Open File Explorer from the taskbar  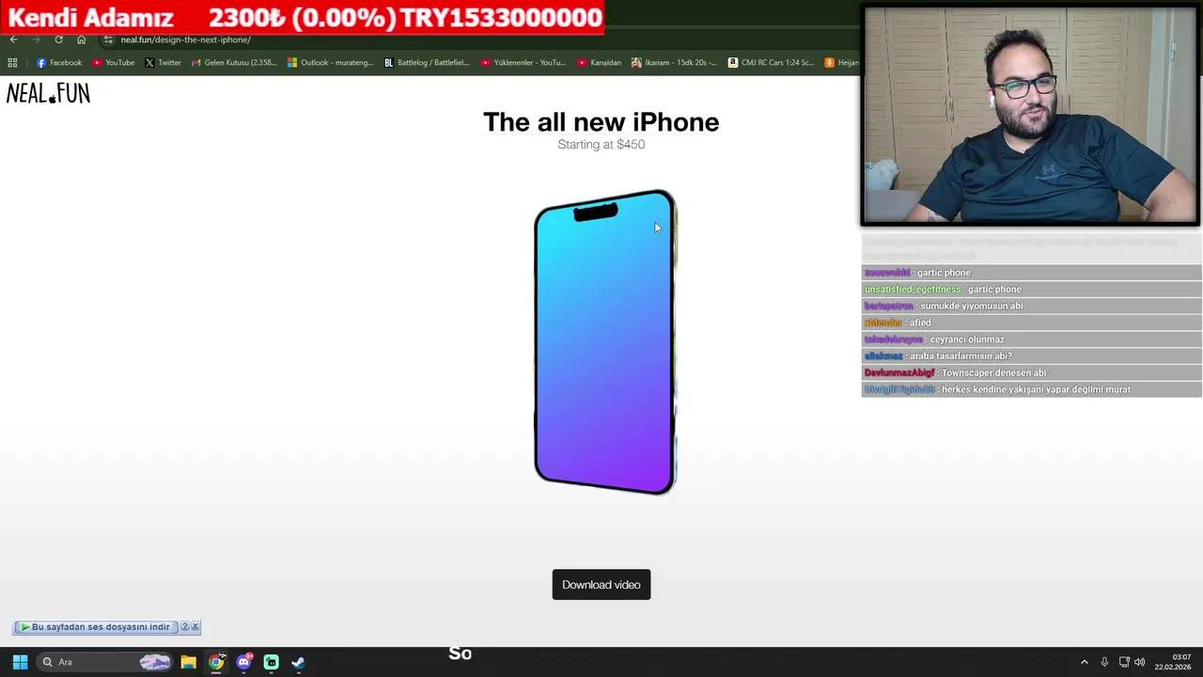188,662
